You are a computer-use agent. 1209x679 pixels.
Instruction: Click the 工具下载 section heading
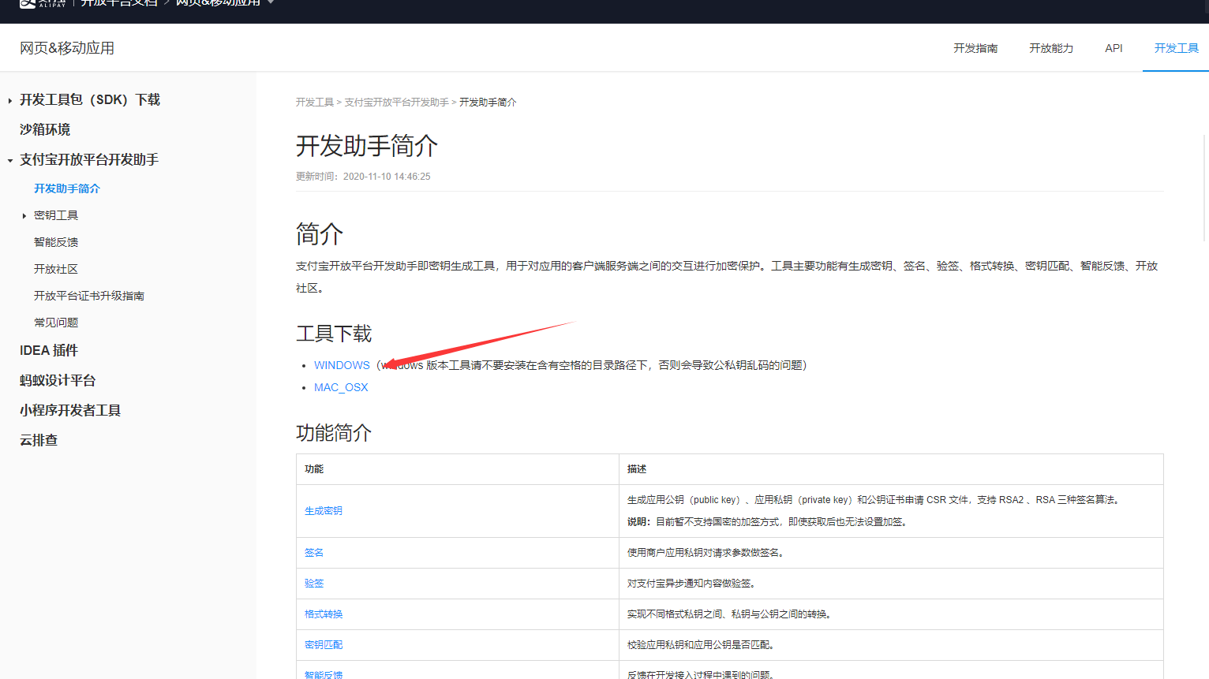334,334
